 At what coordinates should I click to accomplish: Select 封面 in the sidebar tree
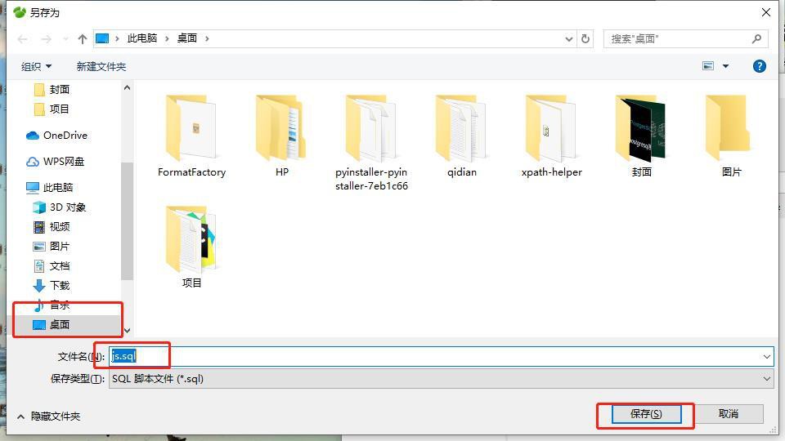click(52, 90)
